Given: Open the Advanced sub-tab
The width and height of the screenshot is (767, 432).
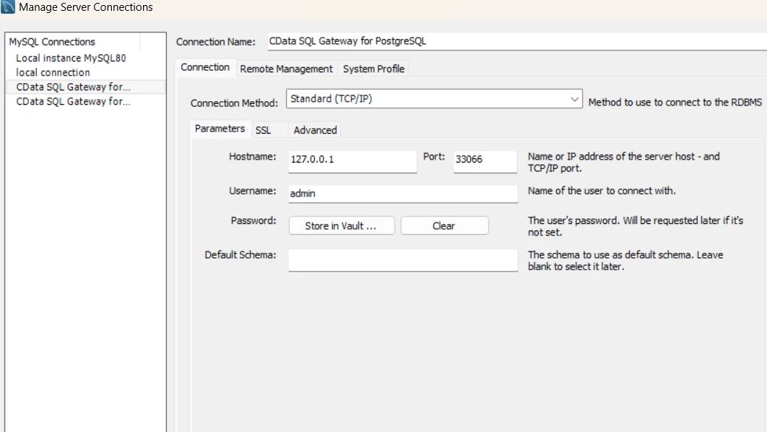Looking at the screenshot, I should click(x=315, y=130).
